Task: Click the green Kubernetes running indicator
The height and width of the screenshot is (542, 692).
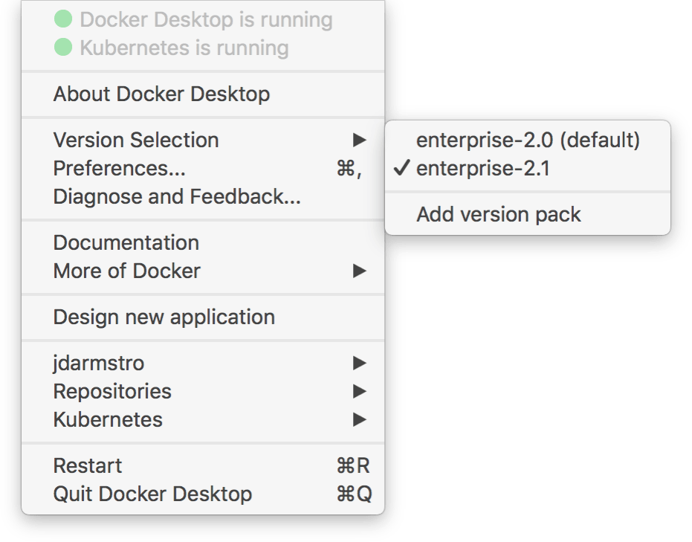Action: point(63,48)
